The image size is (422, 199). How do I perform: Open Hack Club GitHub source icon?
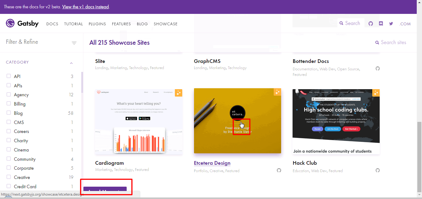378,170
